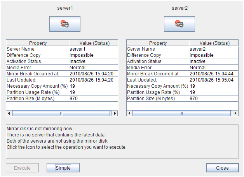Click right scroll arrow in server2 table
Viewport: 244px width, 177px height.
pos(235,113)
